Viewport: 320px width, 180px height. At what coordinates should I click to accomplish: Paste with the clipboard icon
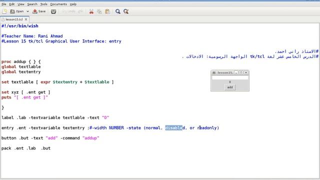(x=107, y=11)
